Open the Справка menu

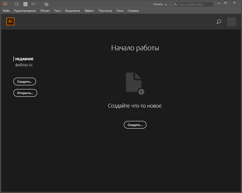click(133, 11)
